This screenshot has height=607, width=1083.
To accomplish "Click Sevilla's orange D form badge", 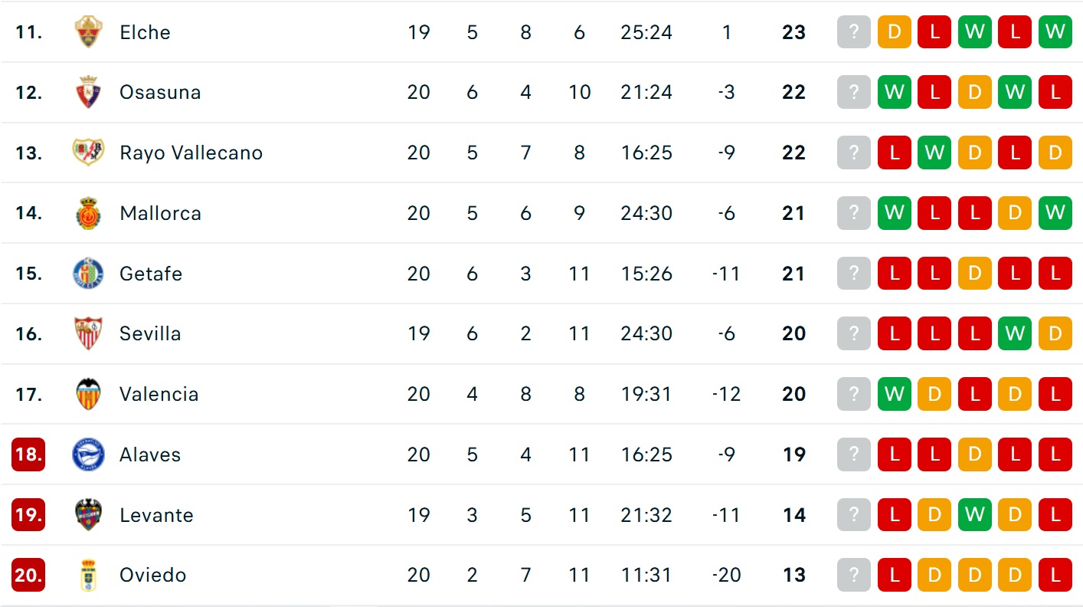I will pos(1055,333).
